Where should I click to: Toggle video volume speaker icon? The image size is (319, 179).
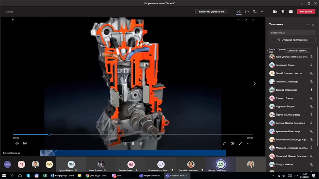point(17,143)
